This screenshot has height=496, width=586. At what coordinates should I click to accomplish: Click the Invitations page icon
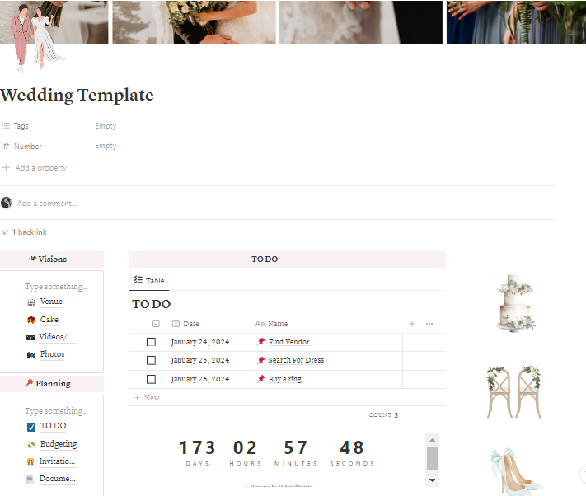coord(30,462)
